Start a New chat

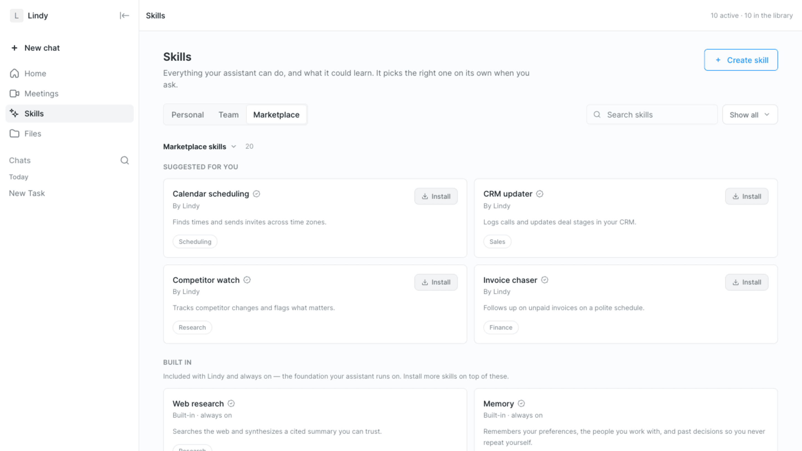point(69,48)
